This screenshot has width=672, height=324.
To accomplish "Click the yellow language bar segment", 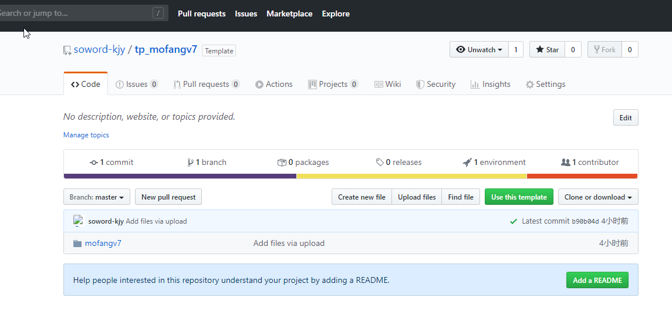I will tap(411, 176).
